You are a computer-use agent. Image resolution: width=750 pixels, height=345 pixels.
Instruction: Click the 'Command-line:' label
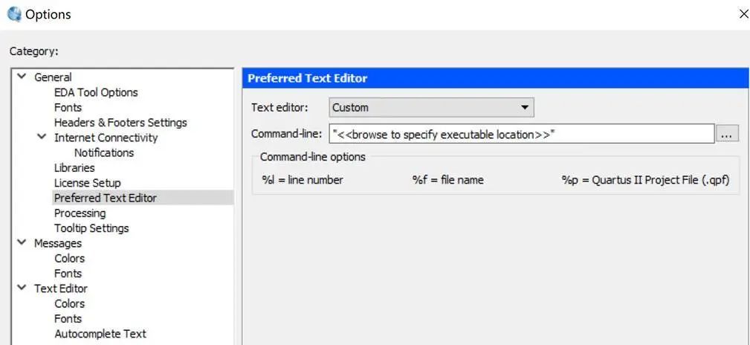pyautogui.click(x=287, y=135)
